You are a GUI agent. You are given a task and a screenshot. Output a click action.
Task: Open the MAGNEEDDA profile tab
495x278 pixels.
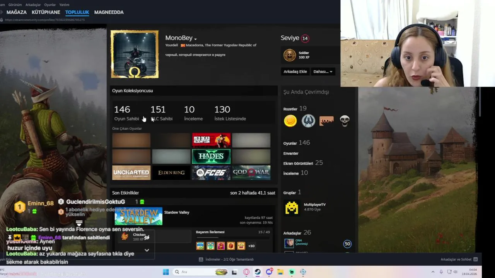(x=109, y=12)
